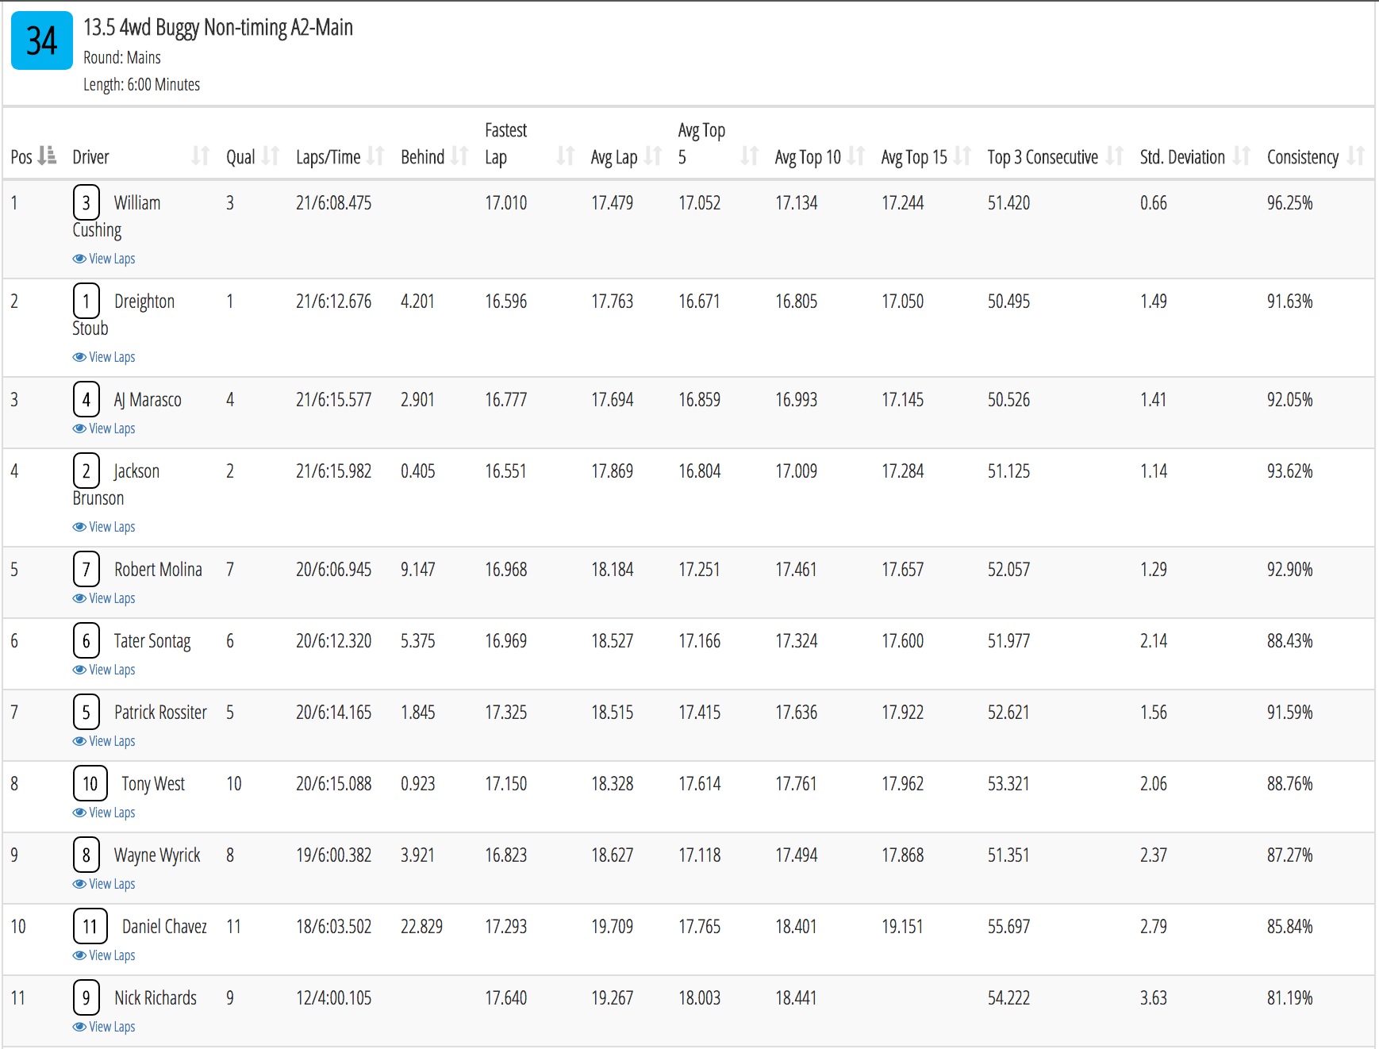Open View Laps for Wayne Wyrick

(104, 884)
